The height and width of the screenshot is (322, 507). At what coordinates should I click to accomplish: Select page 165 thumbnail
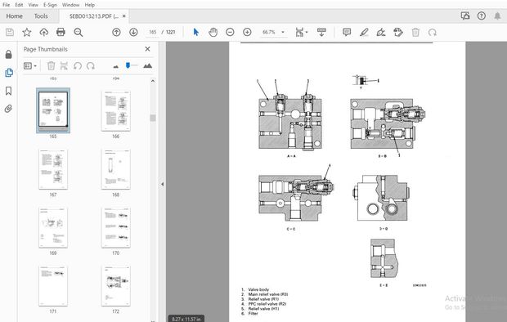[53, 110]
